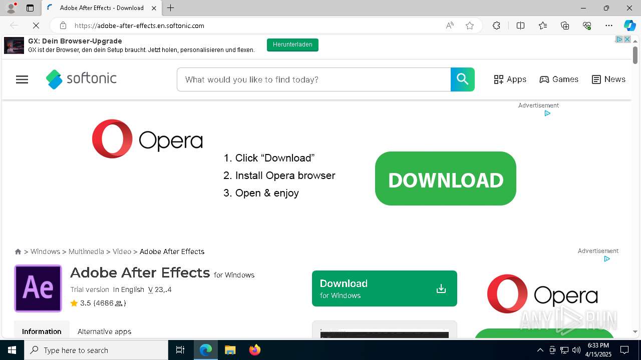This screenshot has width=641, height=360.
Task: View site information lock icon
Action: [x=63, y=25]
